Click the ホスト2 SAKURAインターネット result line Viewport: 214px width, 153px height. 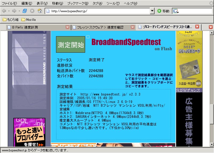[x=105, y=117]
